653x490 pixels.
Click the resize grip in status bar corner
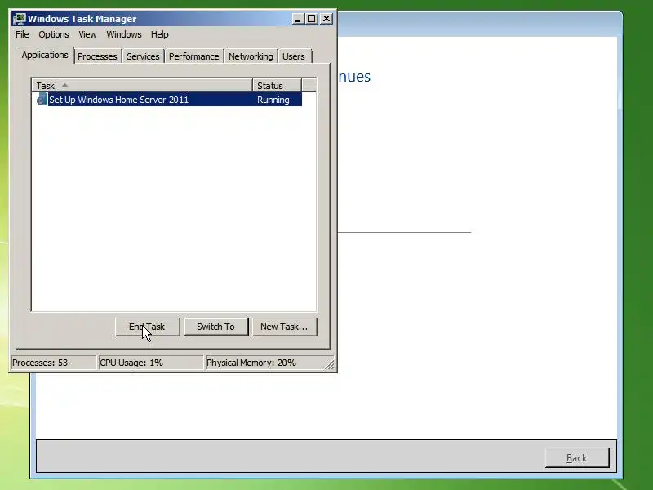tap(330, 365)
